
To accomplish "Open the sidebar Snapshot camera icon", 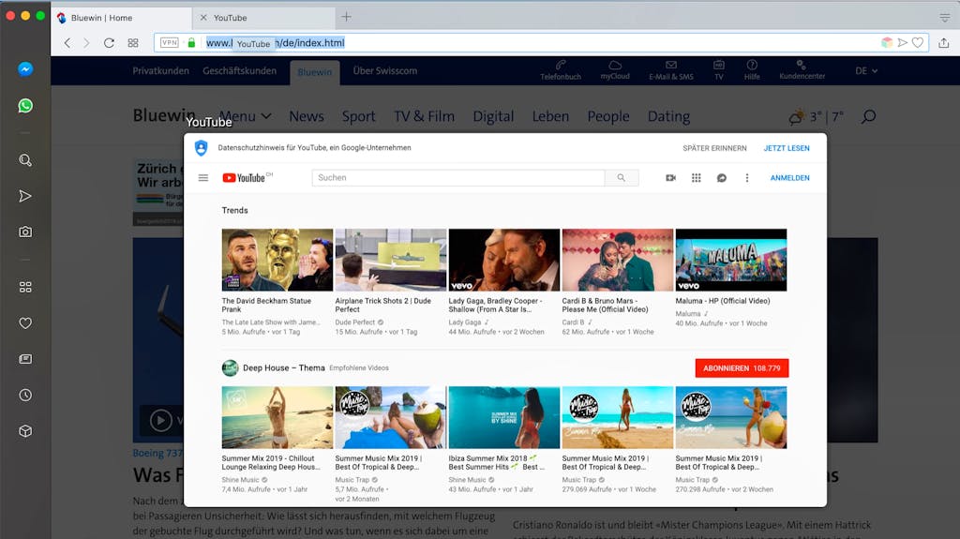I will click(x=25, y=232).
